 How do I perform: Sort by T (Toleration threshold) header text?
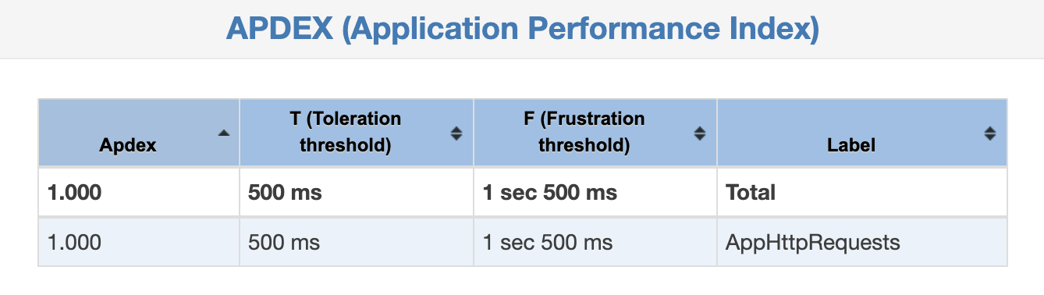pos(345,132)
